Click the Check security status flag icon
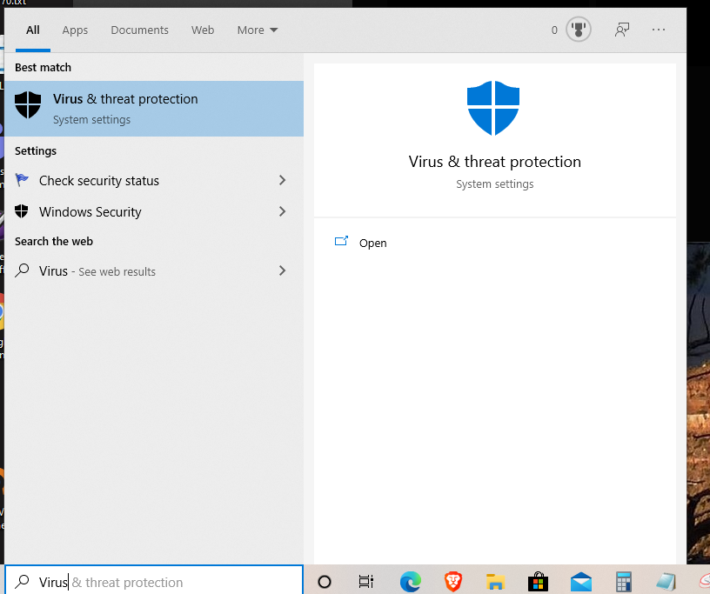Viewport: 710px width, 594px height. pos(22,180)
